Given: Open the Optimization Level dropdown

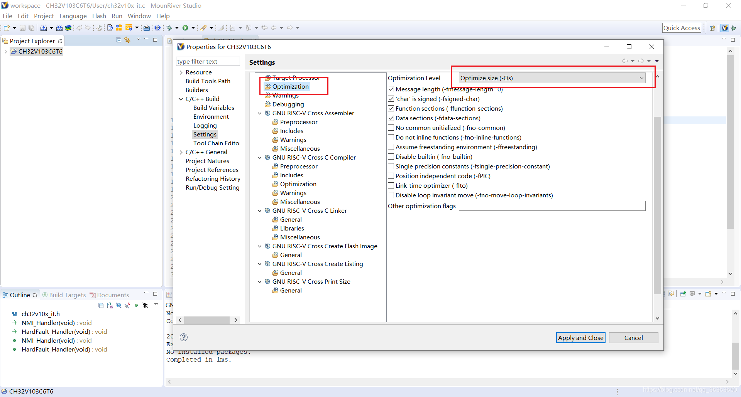Looking at the screenshot, I should tap(552, 78).
